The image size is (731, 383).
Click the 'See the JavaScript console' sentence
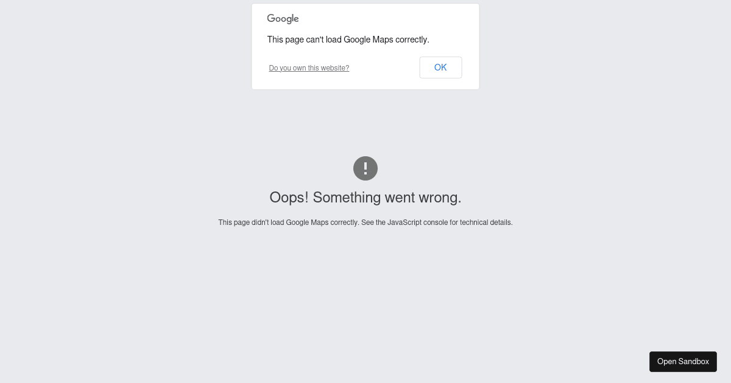tap(437, 223)
